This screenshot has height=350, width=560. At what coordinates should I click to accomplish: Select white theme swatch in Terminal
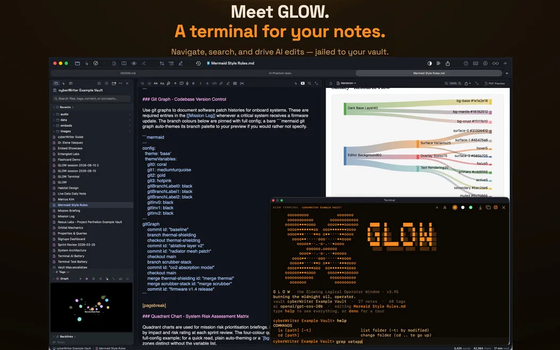pos(463,207)
